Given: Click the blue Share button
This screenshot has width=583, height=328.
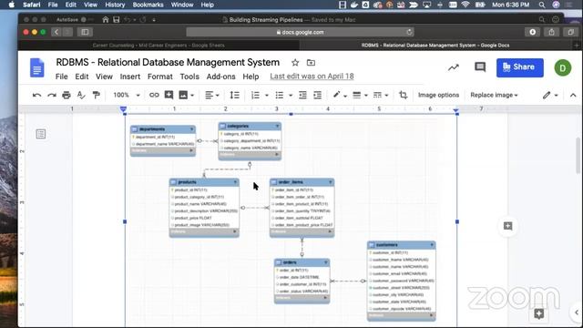Looking at the screenshot, I should [520, 67].
